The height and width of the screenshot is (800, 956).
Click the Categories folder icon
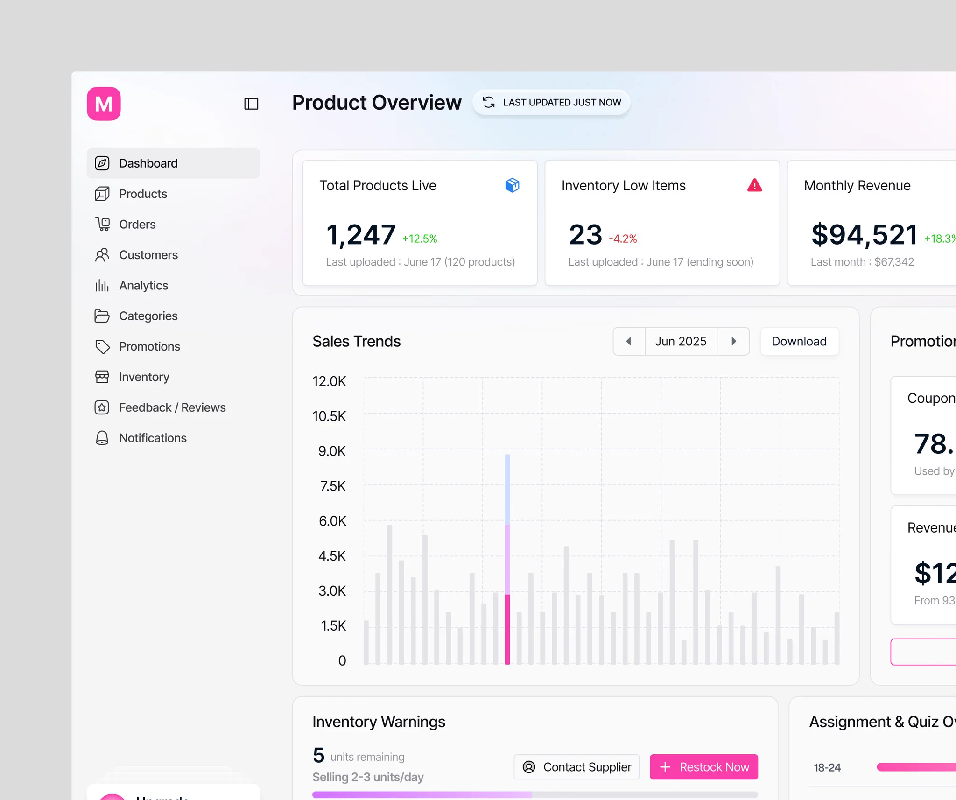[x=102, y=316]
